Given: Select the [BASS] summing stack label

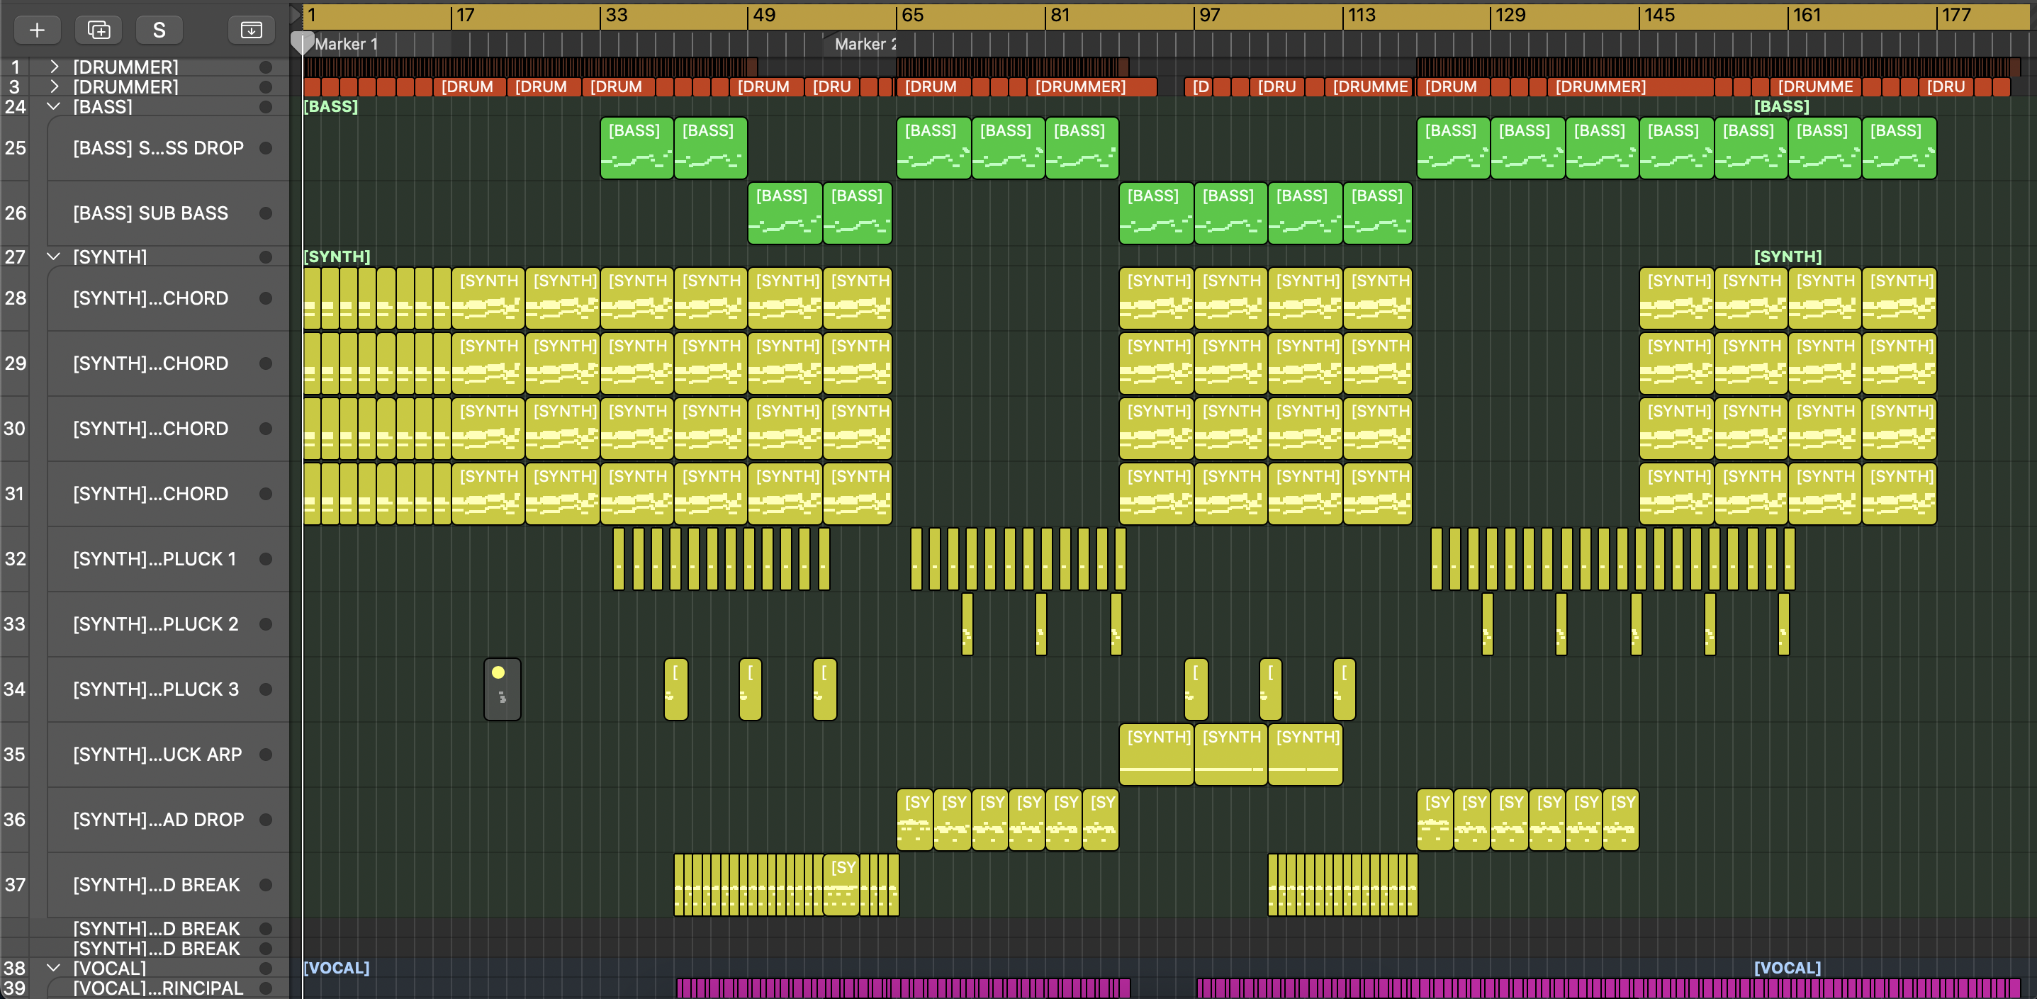Looking at the screenshot, I should (x=103, y=107).
